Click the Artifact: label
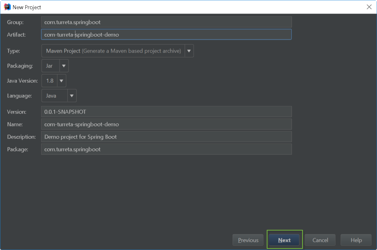 pyautogui.click(x=16, y=35)
